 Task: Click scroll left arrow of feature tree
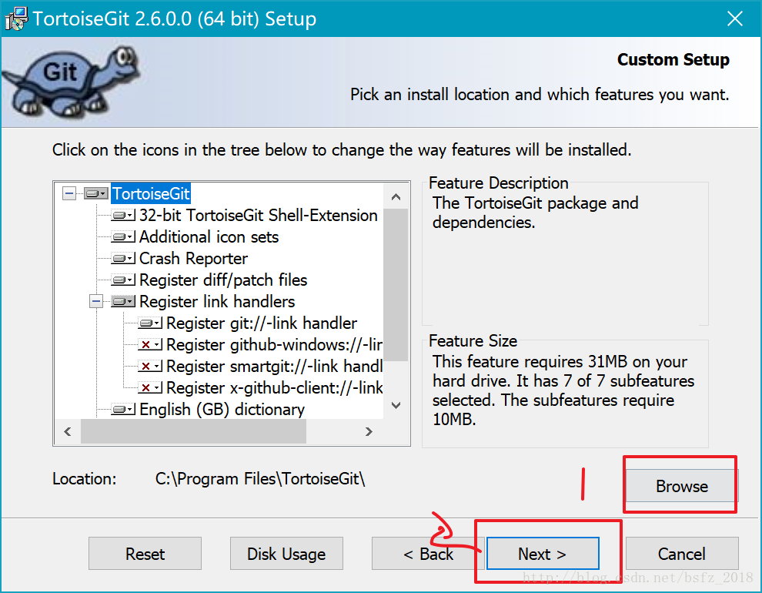[x=68, y=431]
